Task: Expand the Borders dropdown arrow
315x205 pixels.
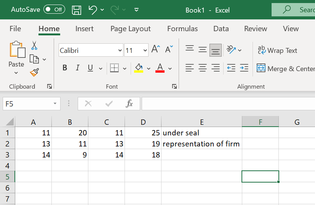Action: [x=125, y=68]
